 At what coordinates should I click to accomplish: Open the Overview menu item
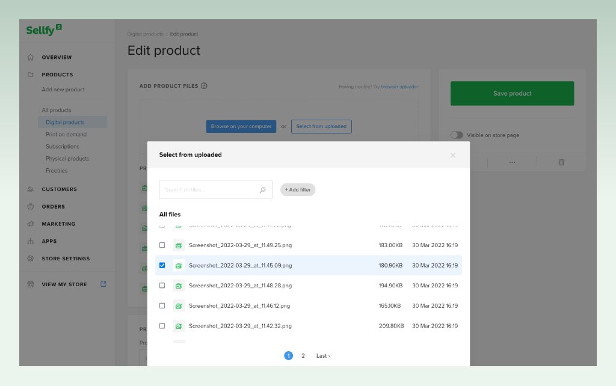[x=57, y=57]
